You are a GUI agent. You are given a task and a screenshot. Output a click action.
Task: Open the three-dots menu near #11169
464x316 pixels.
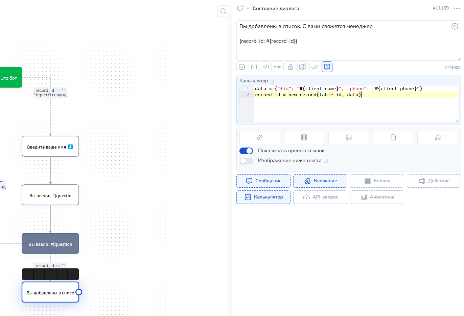[457, 8]
